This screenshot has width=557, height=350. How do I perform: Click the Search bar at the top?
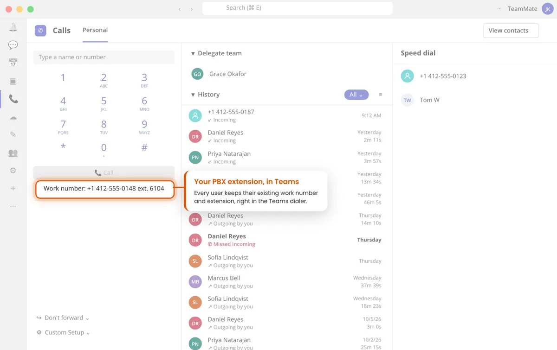click(x=298, y=8)
